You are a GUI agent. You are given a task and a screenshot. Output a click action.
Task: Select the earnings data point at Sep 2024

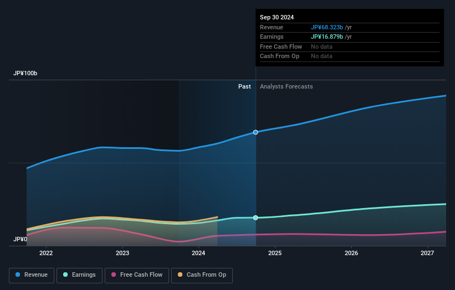pyautogui.click(x=255, y=217)
